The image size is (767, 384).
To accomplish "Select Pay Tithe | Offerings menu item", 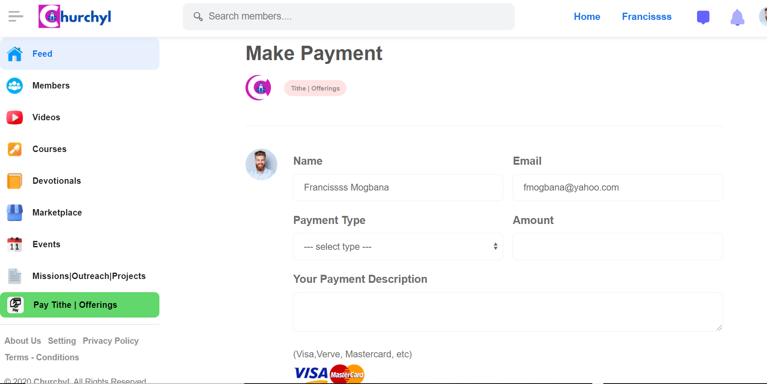I will (x=80, y=305).
